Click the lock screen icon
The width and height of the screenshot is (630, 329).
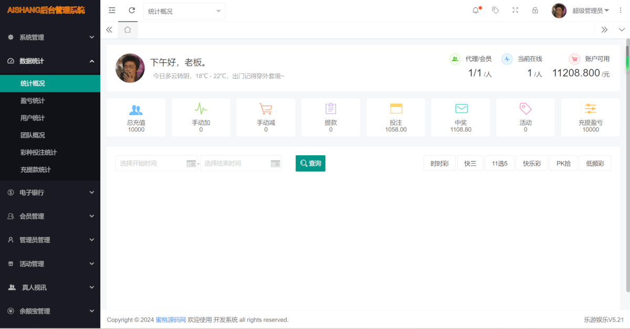tap(535, 10)
